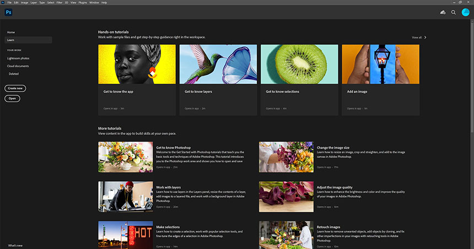Open the 3D menu
This screenshot has width=474, height=249.
click(66, 2)
